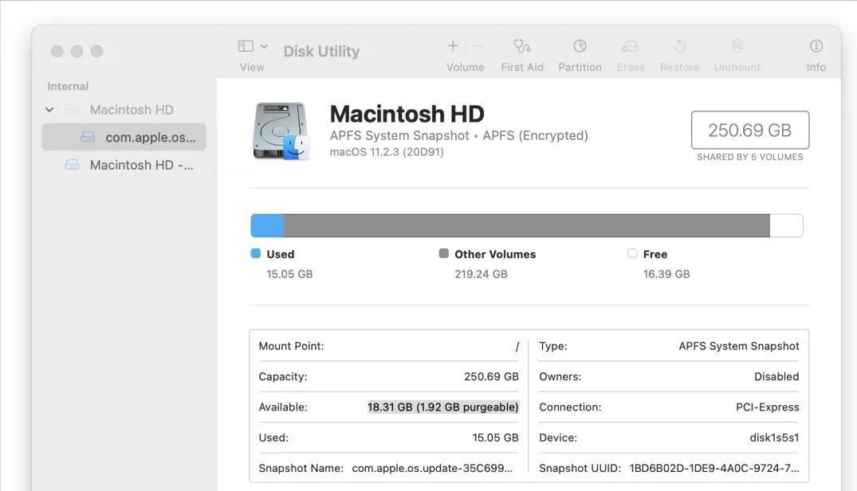Click the storage usage bar
857x491 pixels.
(x=526, y=225)
